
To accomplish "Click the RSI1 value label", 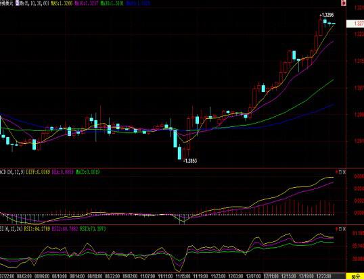I will point(37,229).
